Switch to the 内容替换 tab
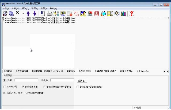 click(8, 71)
